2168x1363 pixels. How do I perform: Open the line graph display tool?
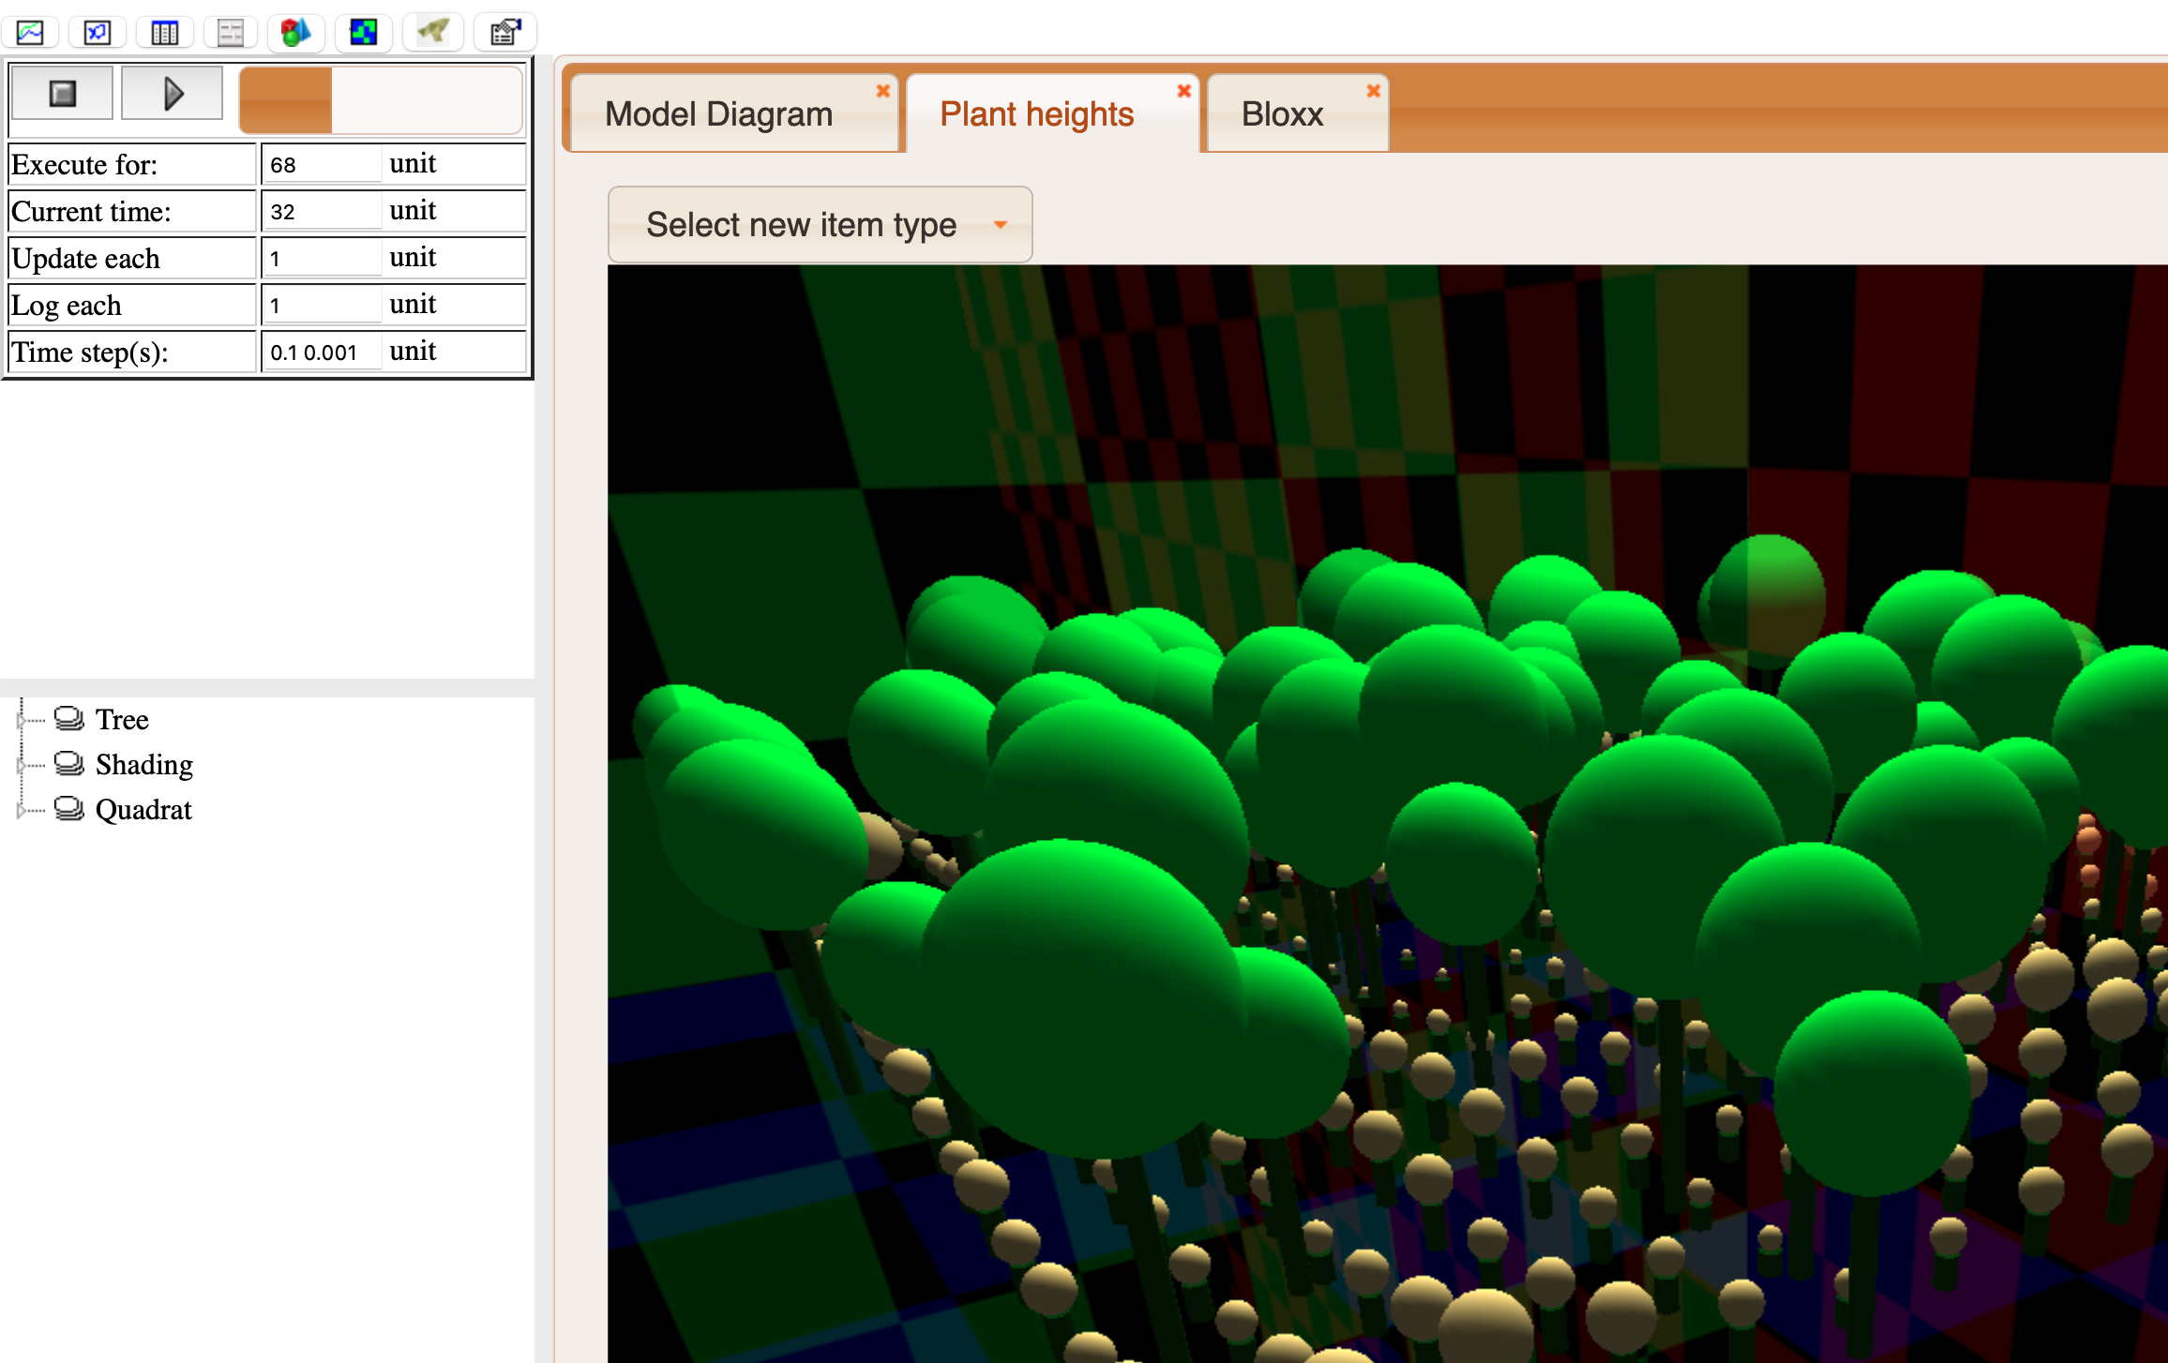pos(30,33)
